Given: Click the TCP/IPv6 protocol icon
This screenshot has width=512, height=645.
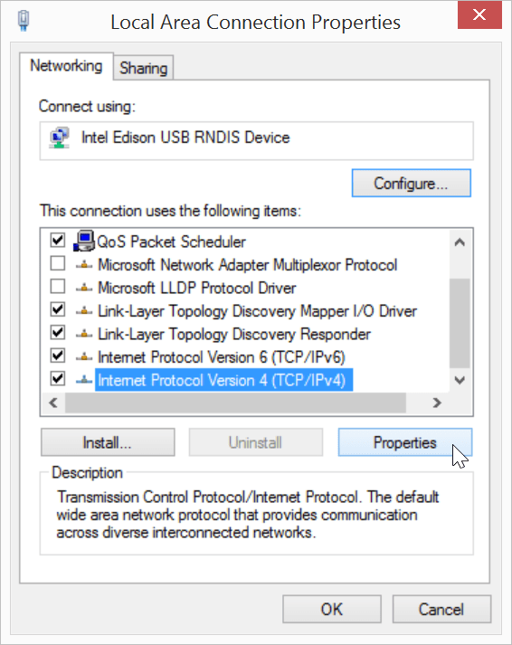Looking at the screenshot, I should pyautogui.click(x=84, y=357).
